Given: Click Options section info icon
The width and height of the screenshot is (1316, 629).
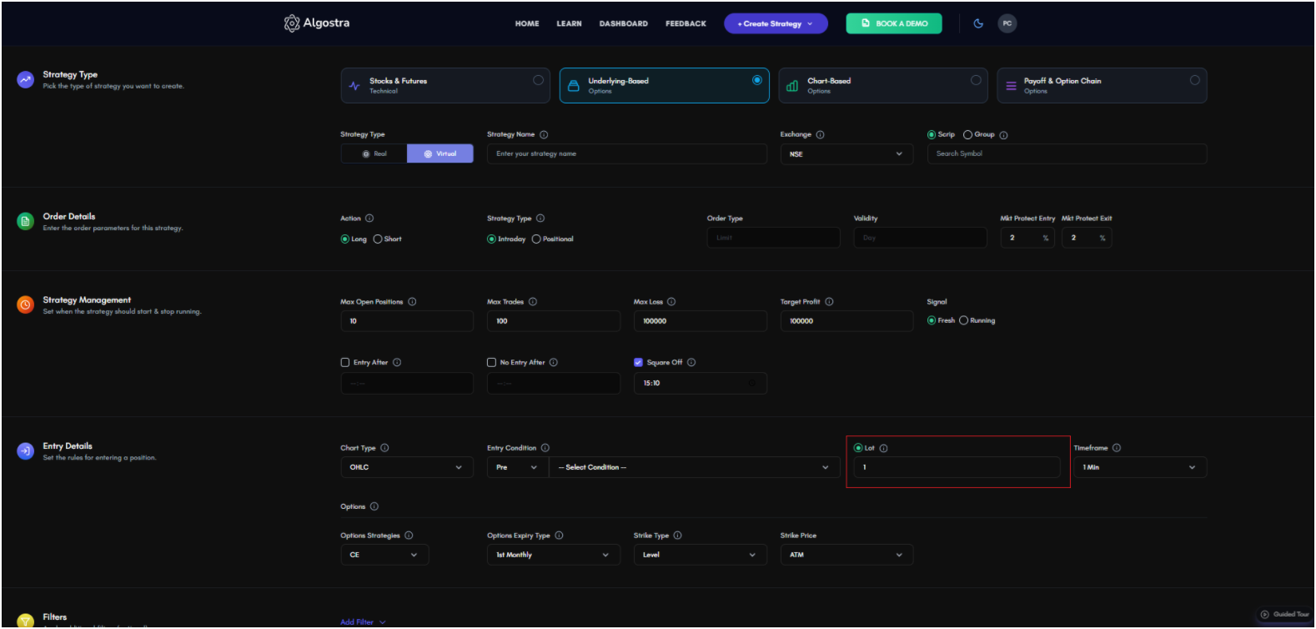Looking at the screenshot, I should [374, 506].
